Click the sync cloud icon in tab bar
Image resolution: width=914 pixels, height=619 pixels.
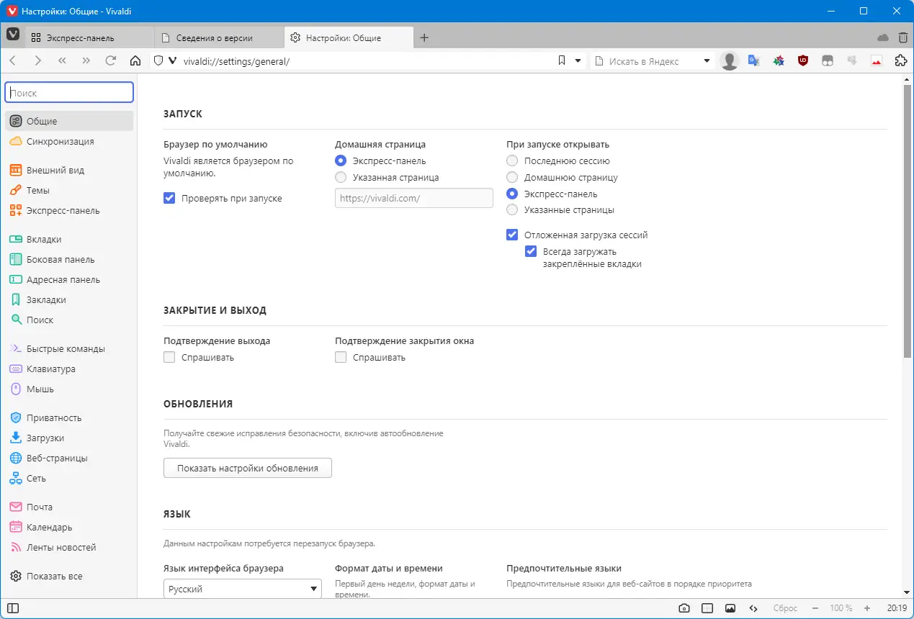pos(883,37)
